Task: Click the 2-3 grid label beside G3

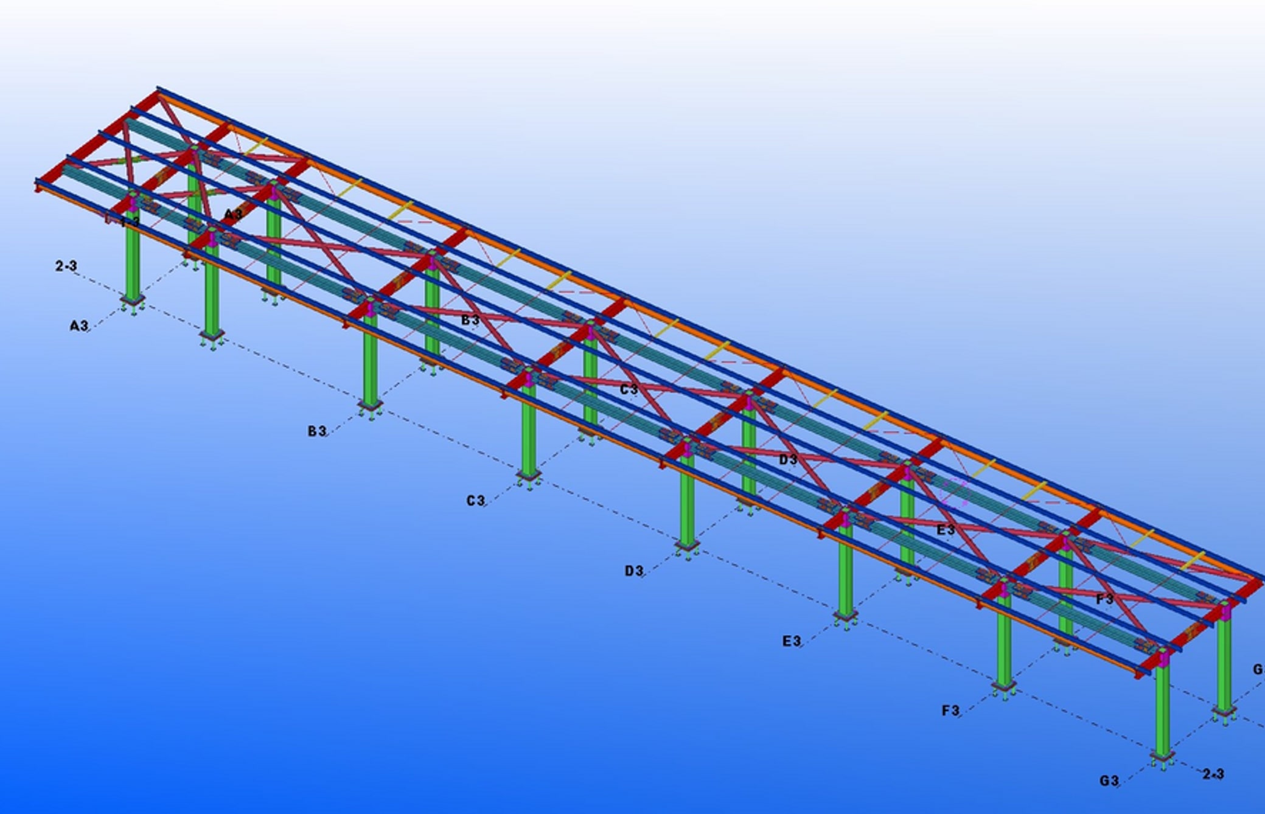Action: pyautogui.click(x=1213, y=774)
